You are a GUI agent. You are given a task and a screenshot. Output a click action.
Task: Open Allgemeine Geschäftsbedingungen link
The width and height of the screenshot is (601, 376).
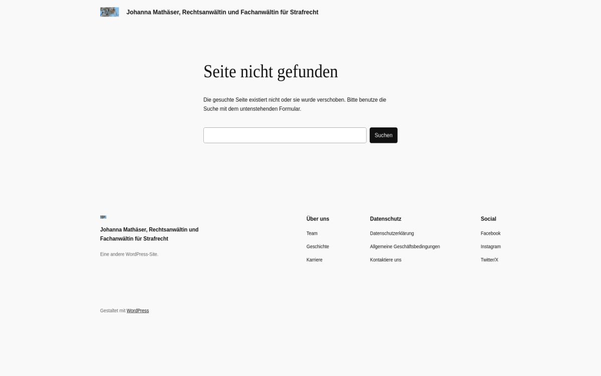click(x=405, y=247)
